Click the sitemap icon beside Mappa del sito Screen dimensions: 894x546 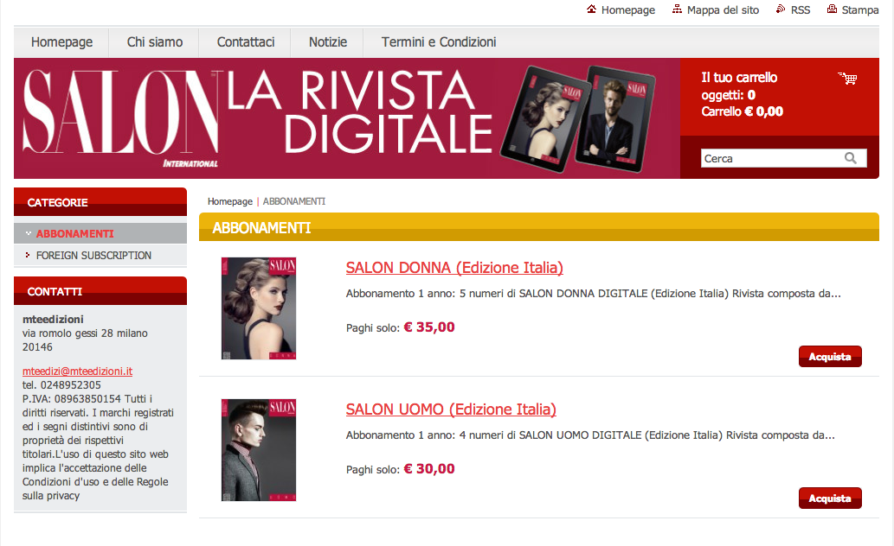[677, 10]
